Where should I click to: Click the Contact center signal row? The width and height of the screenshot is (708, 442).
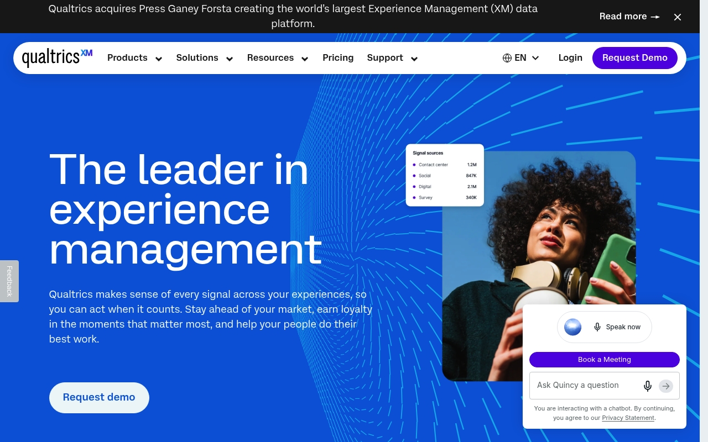point(445,165)
